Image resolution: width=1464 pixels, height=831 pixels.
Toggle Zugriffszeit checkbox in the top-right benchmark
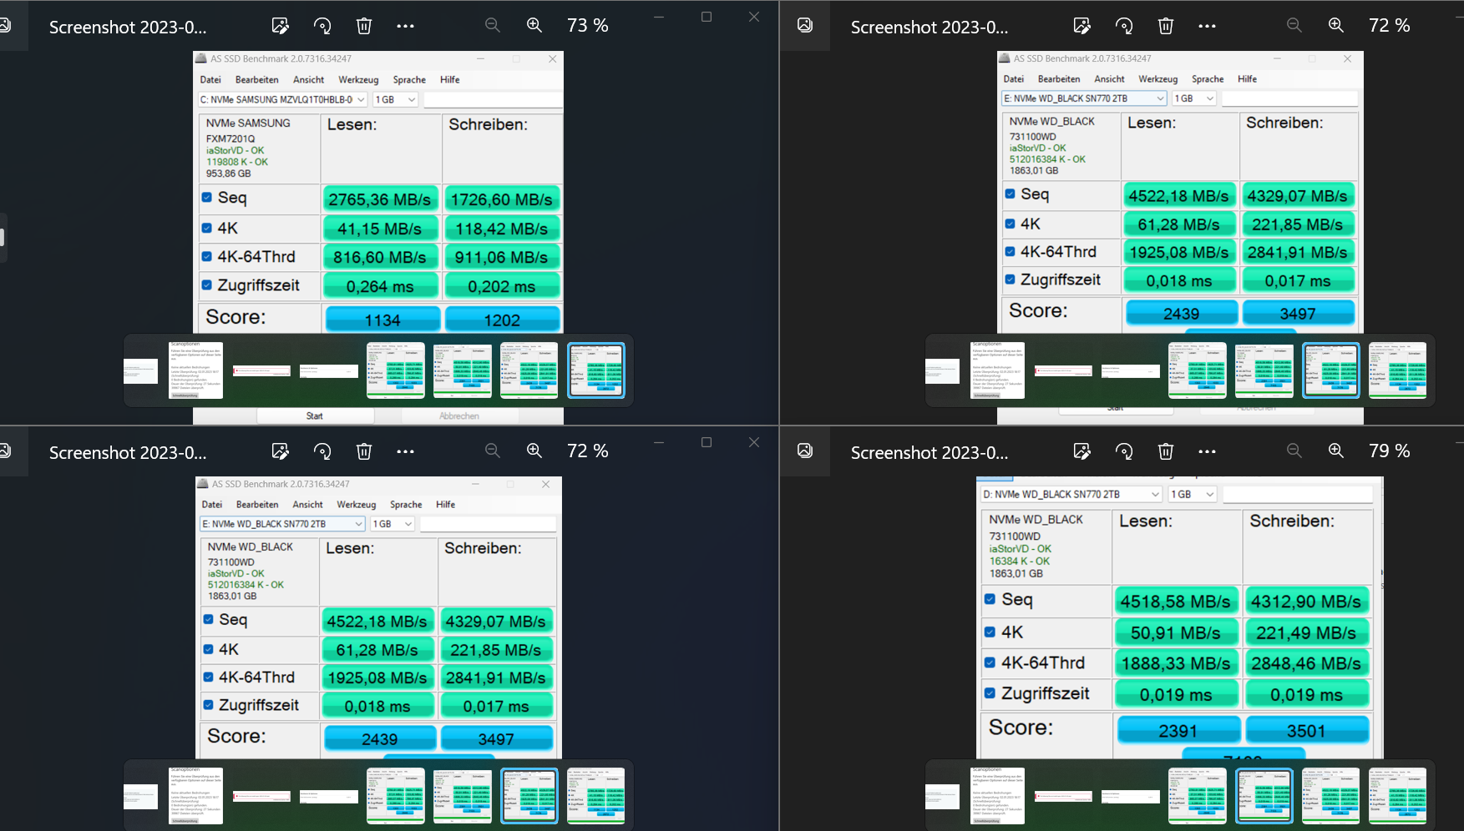[x=1010, y=280]
